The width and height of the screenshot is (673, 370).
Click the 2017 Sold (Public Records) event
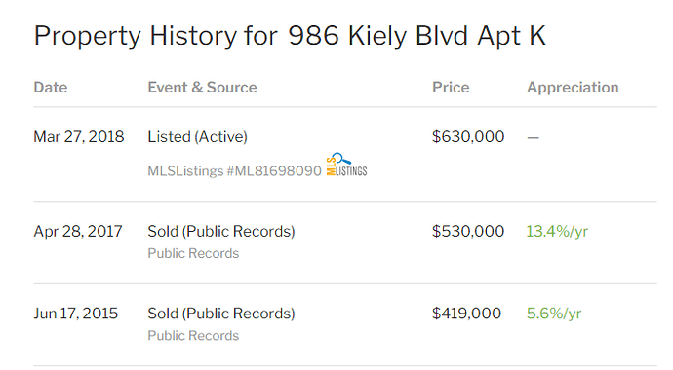221,232
